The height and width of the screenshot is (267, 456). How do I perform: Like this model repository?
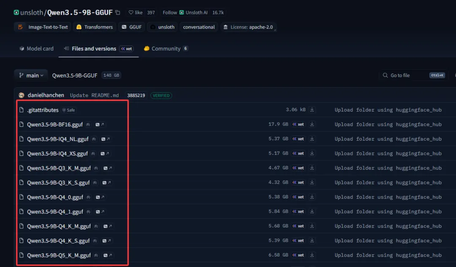[x=136, y=13]
